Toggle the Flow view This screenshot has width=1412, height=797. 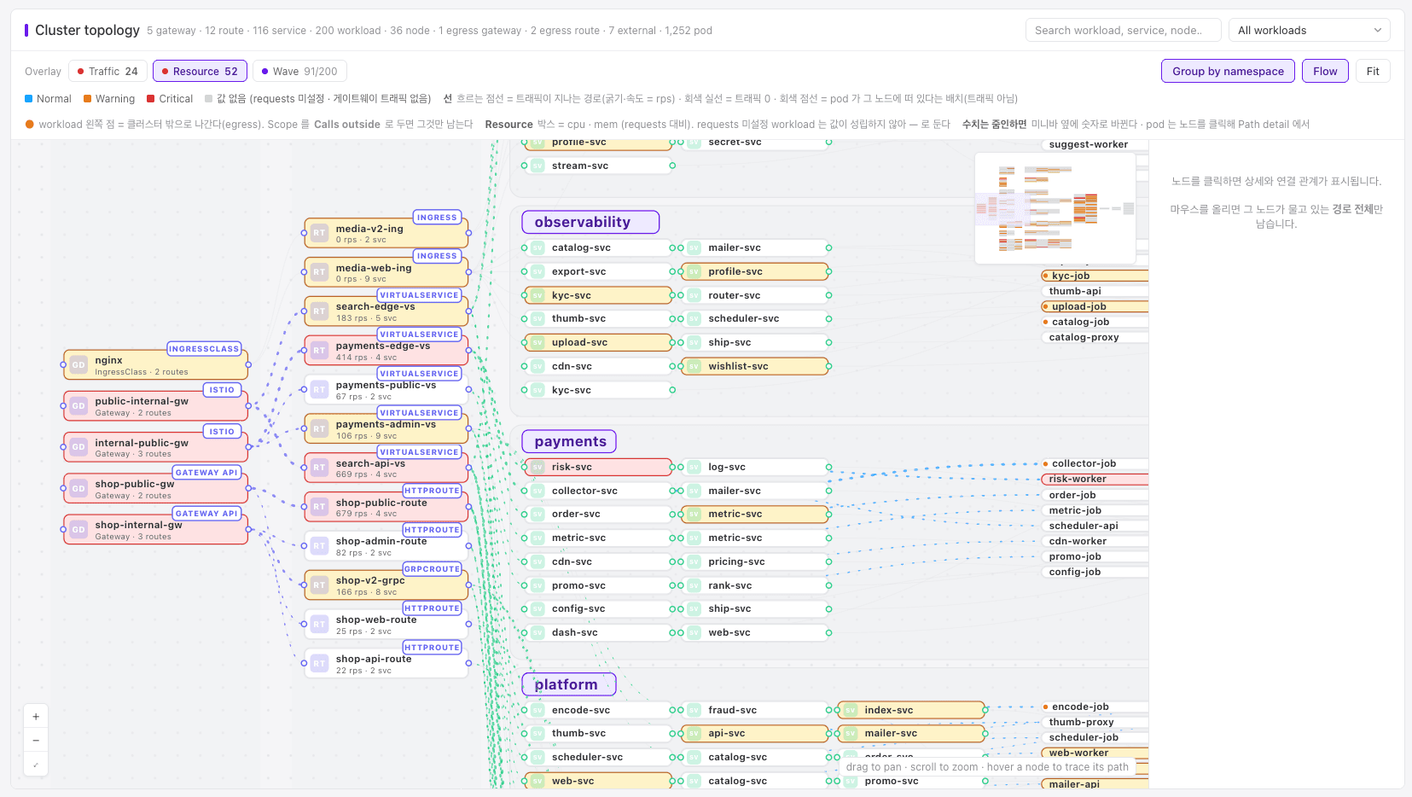pyautogui.click(x=1325, y=72)
